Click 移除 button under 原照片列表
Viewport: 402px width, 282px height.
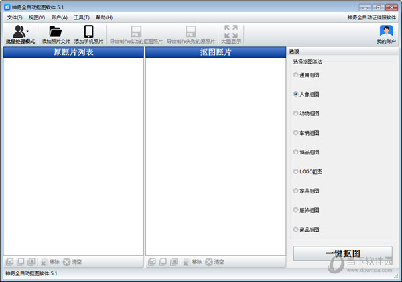pyautogui.click(x=50, y=262)
